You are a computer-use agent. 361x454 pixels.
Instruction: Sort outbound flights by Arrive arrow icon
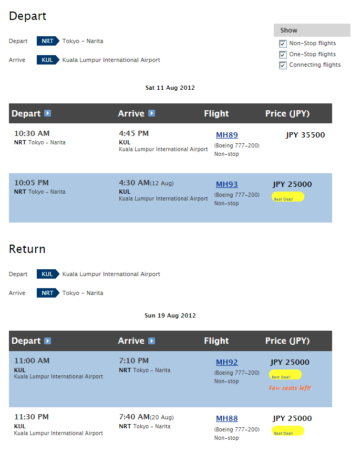[152, 113]
